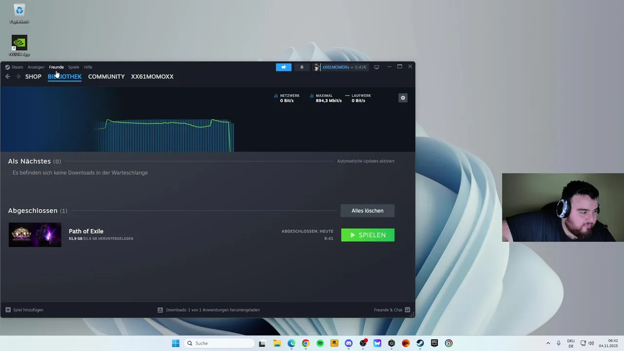The width and height of the screenshot is (624, 351).
Task: Go forward with the Steam forward arrow
Action: point(18,77)
